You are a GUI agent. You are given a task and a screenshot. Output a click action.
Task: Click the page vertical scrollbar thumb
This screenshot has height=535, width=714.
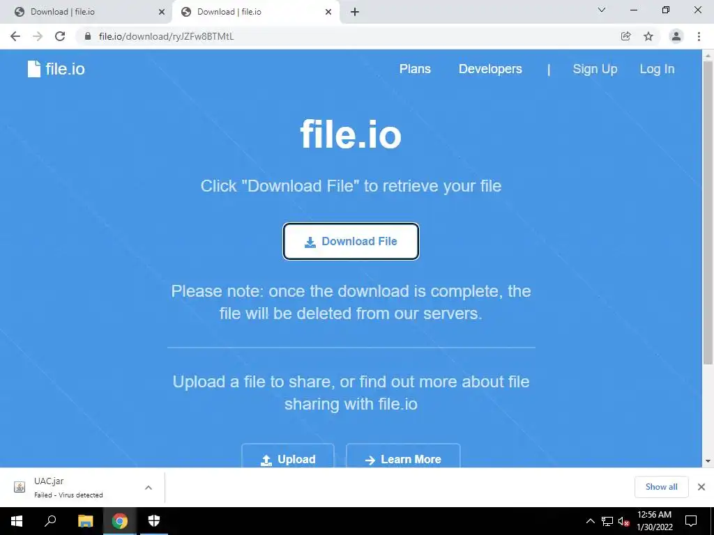708,212
